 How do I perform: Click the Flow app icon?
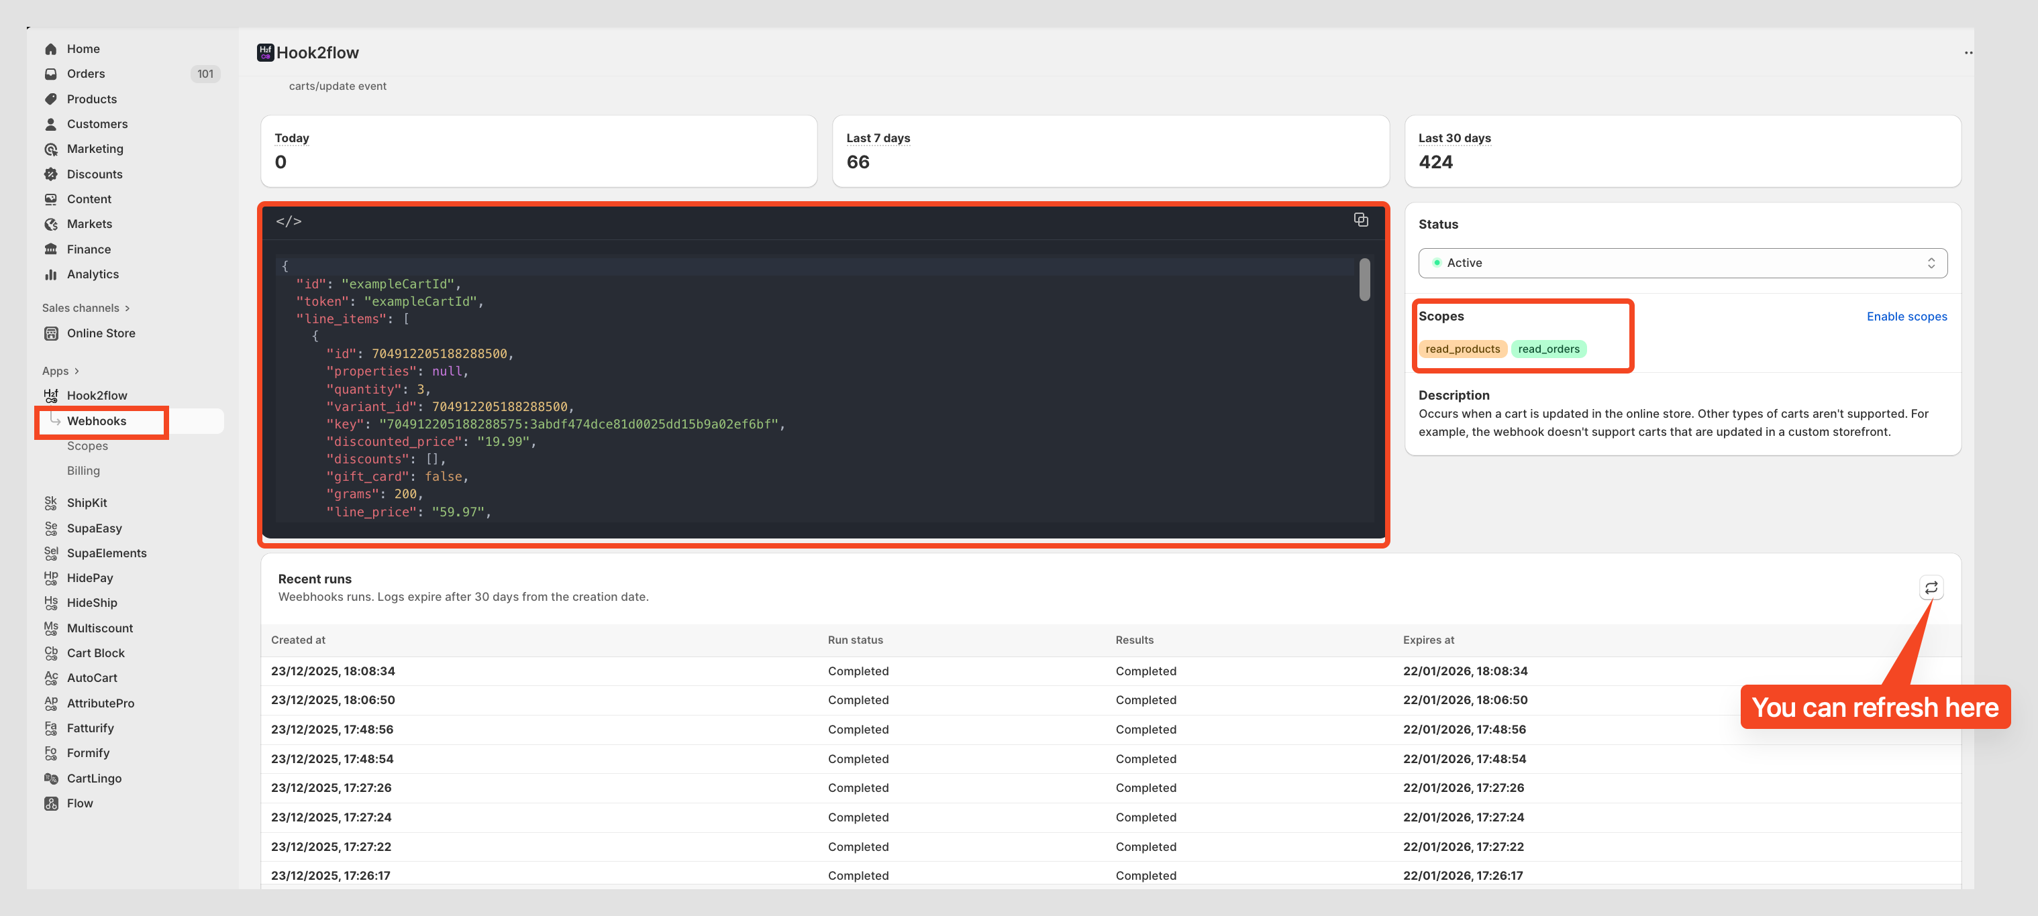(x=50, y=803)
